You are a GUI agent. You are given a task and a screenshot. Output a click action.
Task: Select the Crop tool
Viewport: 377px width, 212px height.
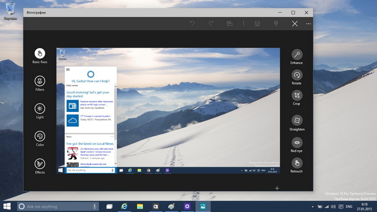coord(296,95)
